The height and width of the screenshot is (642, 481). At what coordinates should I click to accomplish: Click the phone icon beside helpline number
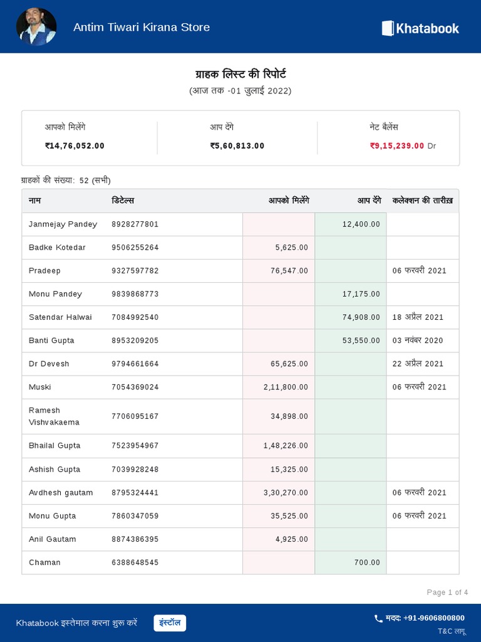click(x=378, y=618)
